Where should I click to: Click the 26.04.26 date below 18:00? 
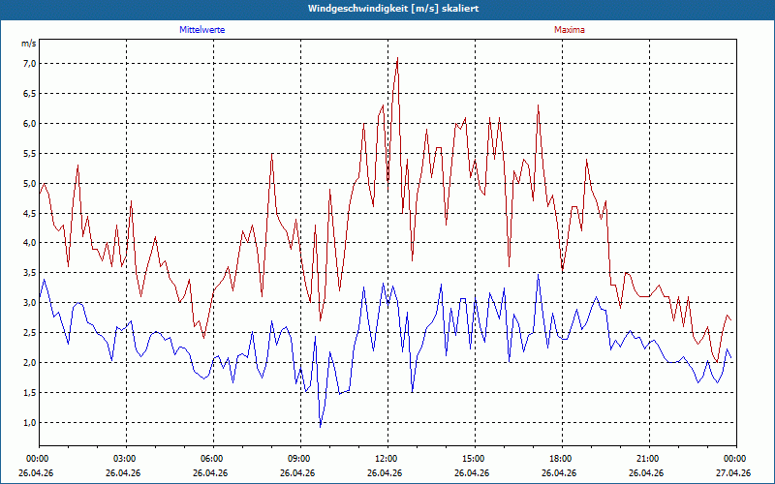559,472
